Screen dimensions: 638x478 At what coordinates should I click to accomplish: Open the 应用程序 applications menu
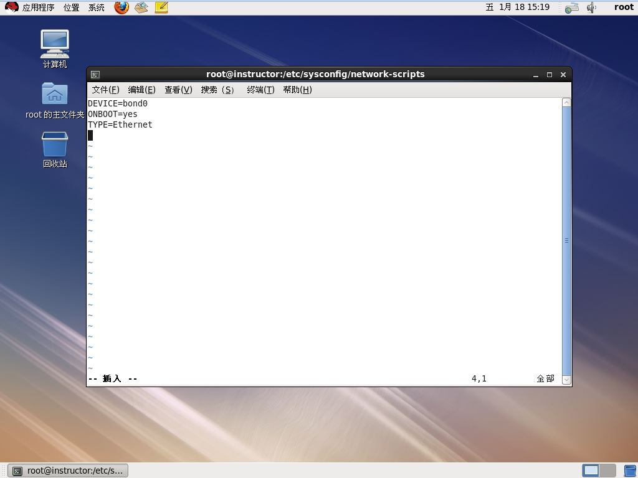tap(38, 7)
